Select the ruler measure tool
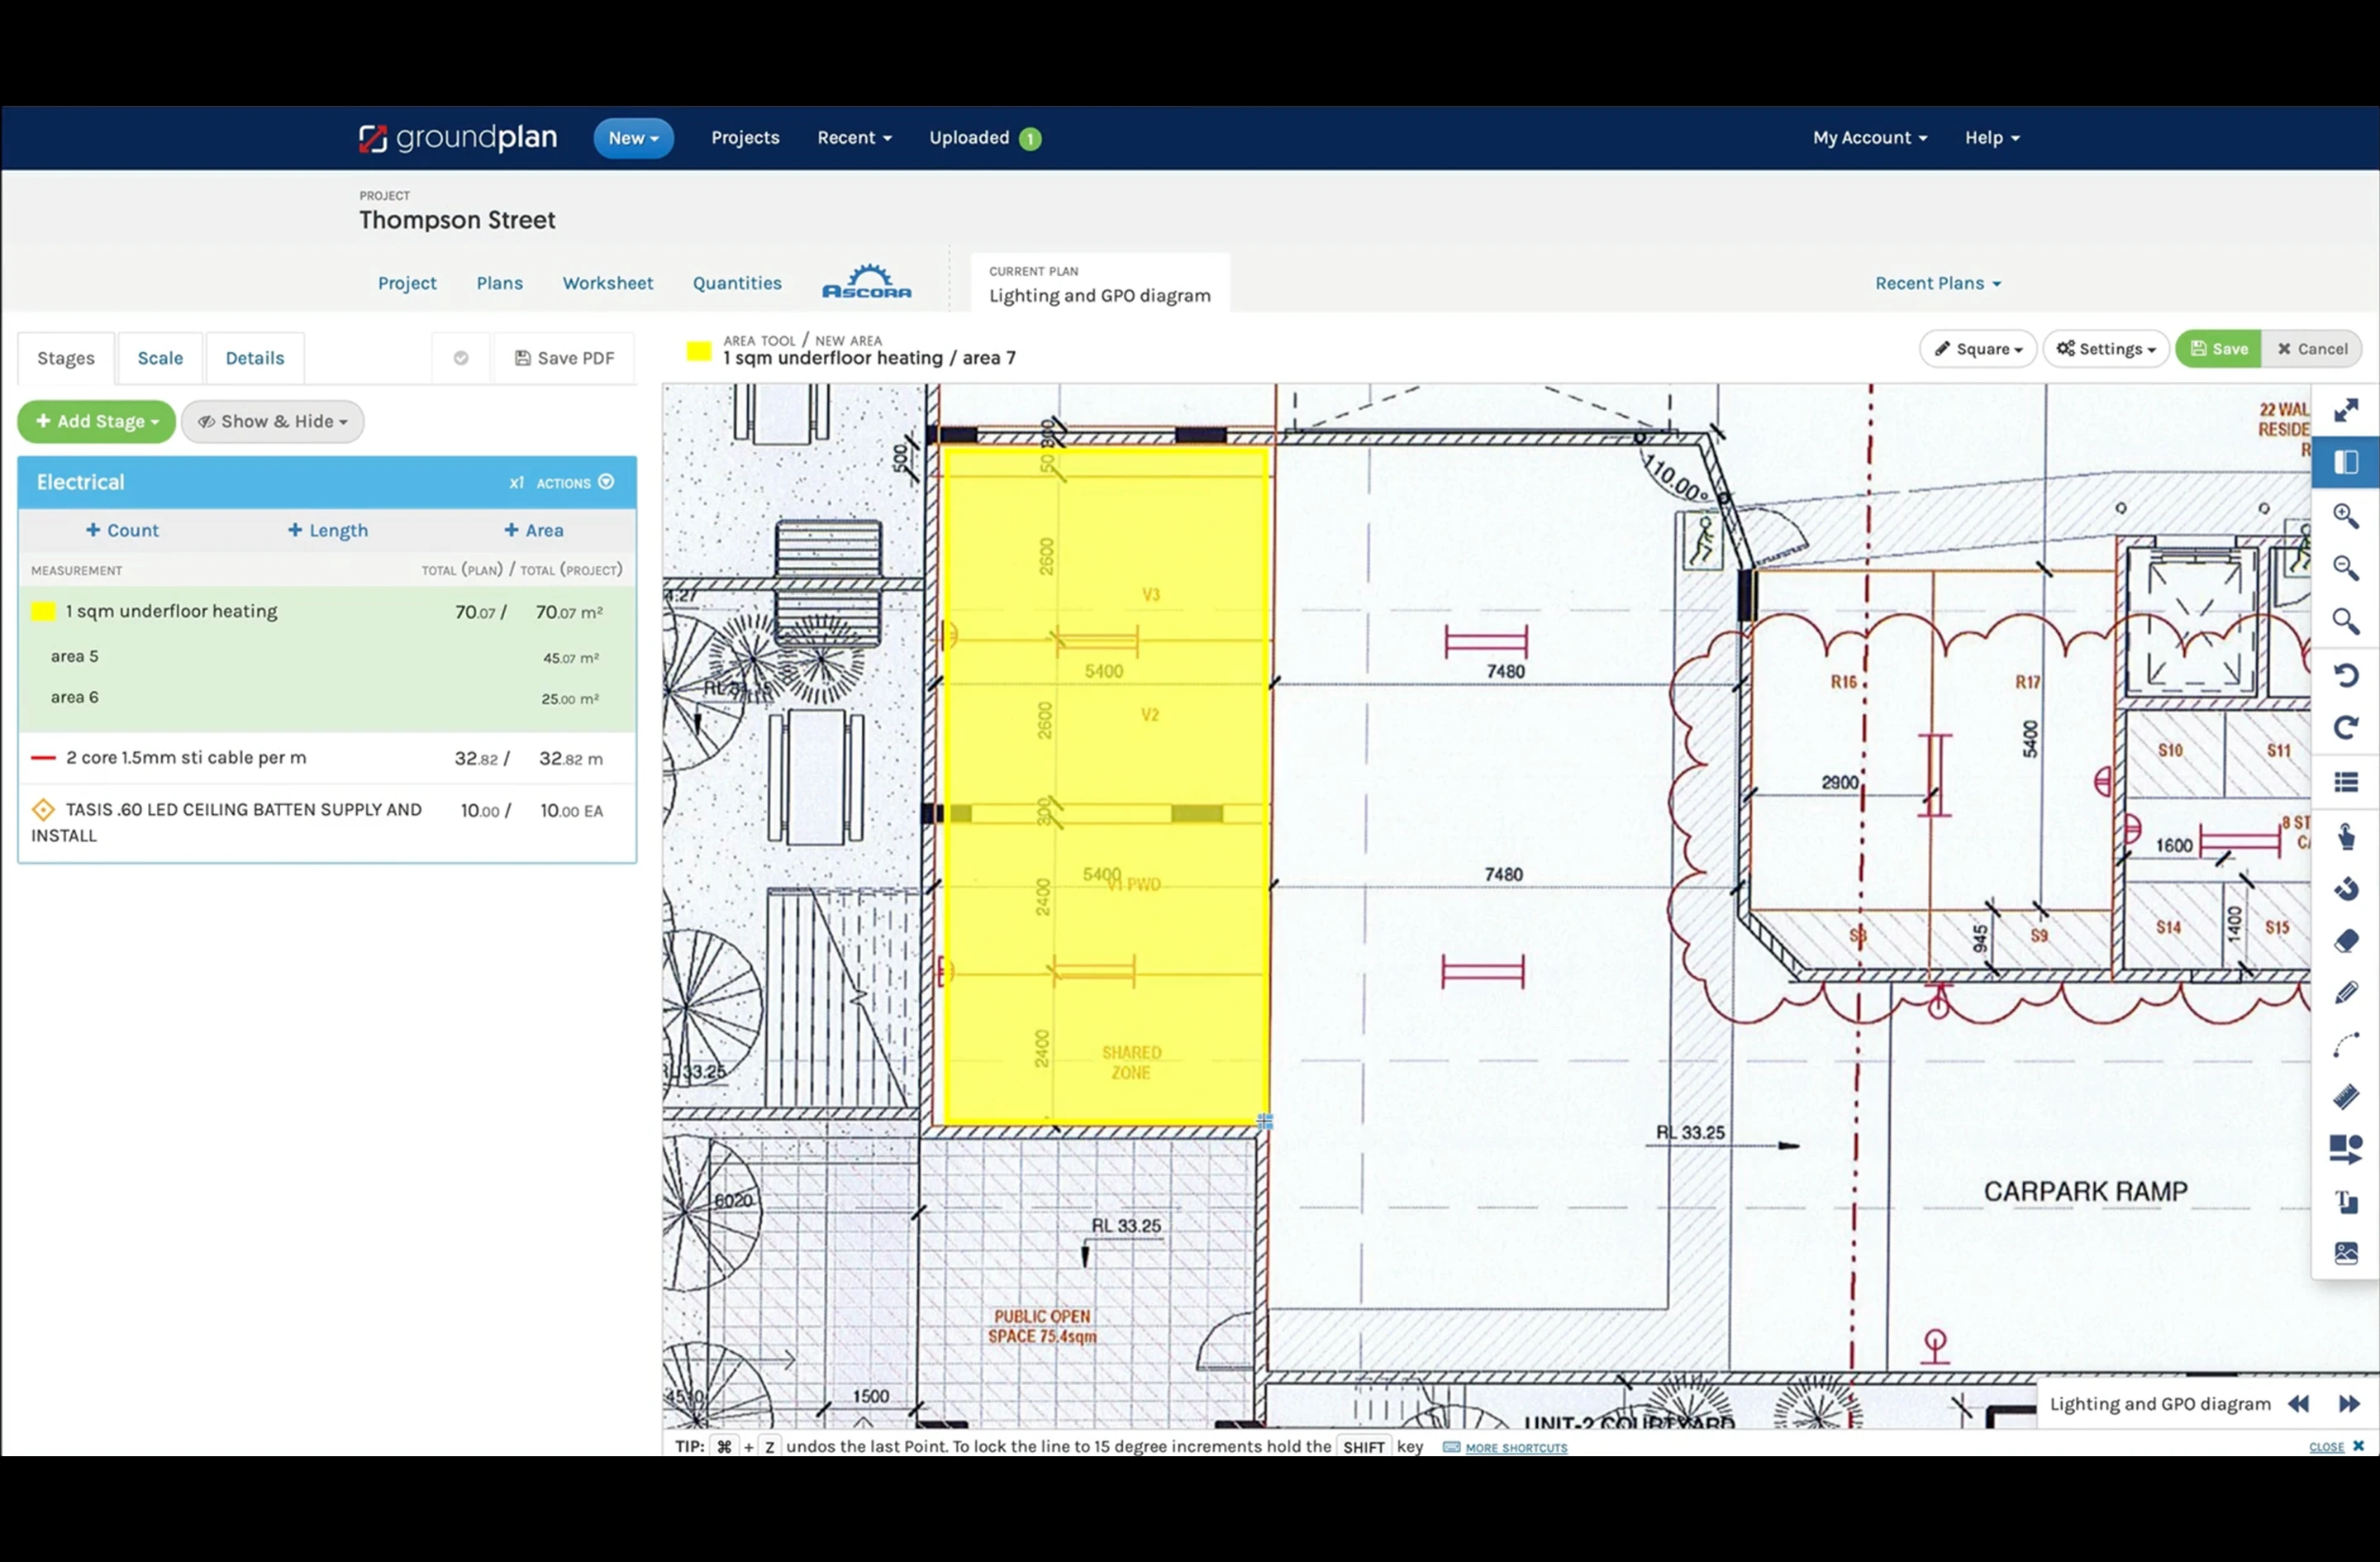2380x1562 pixels. click(2346, 1097)
